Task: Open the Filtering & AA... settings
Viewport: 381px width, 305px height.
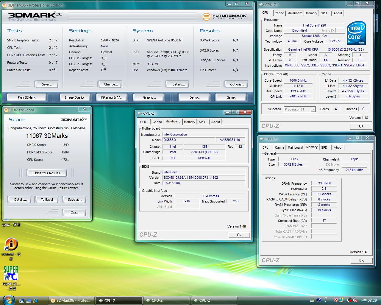Action: point(112,97)
